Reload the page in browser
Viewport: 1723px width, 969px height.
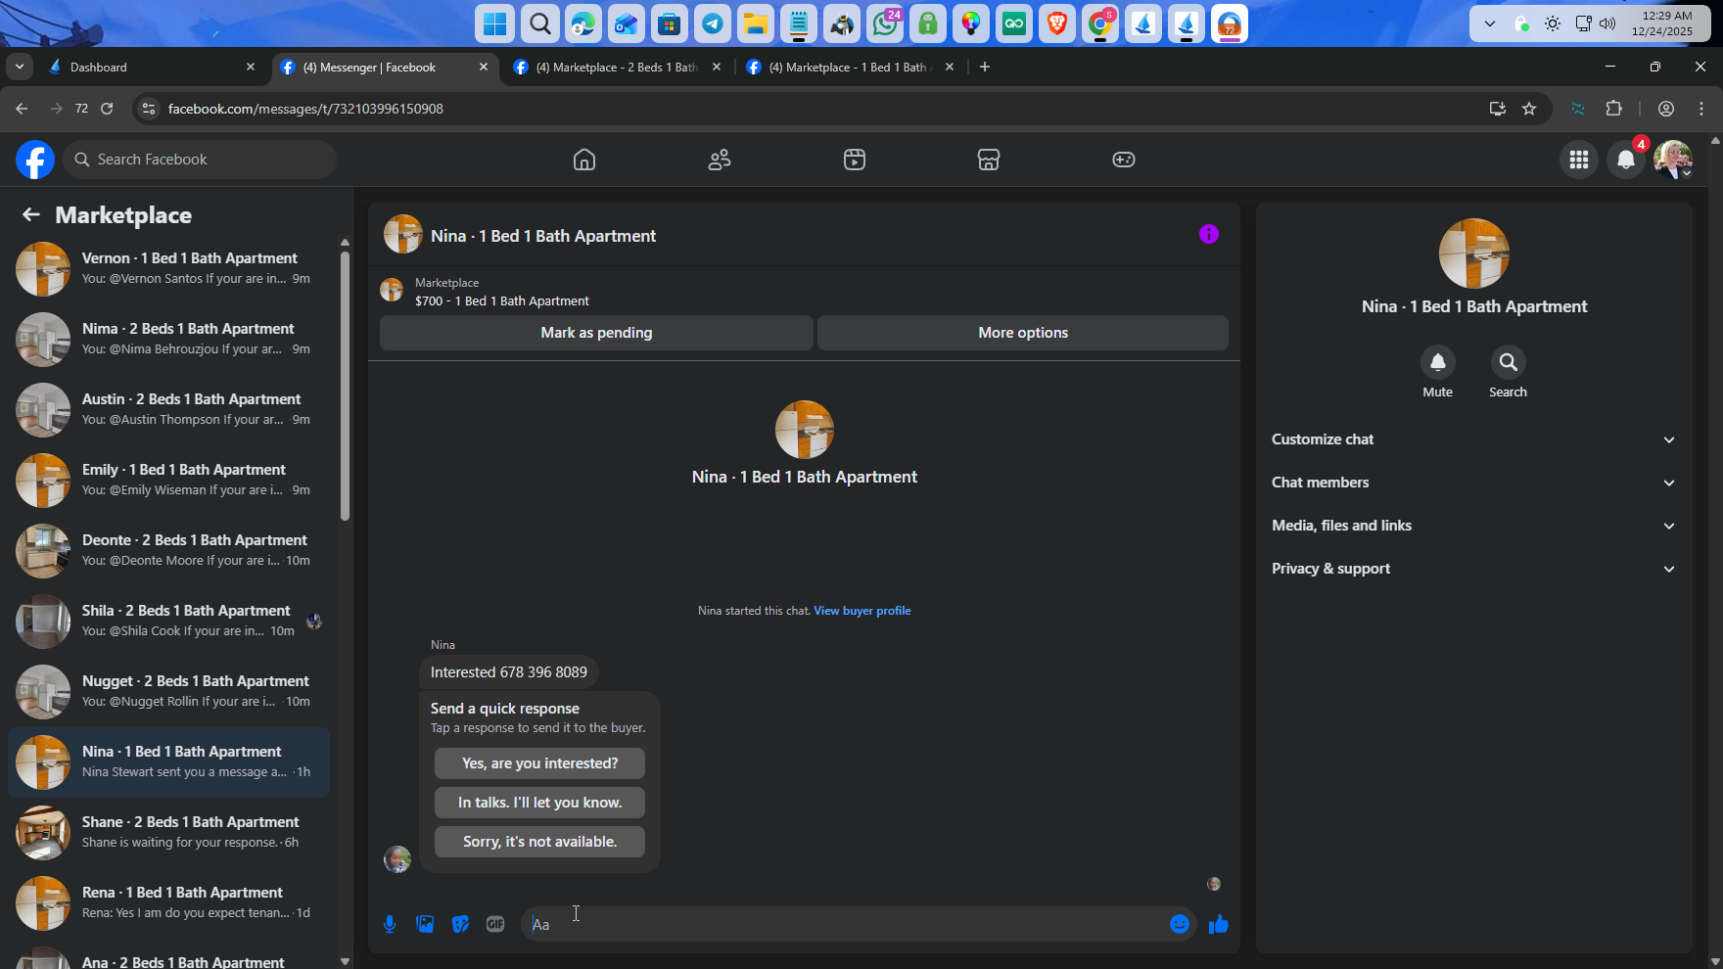tap(107, 109)
